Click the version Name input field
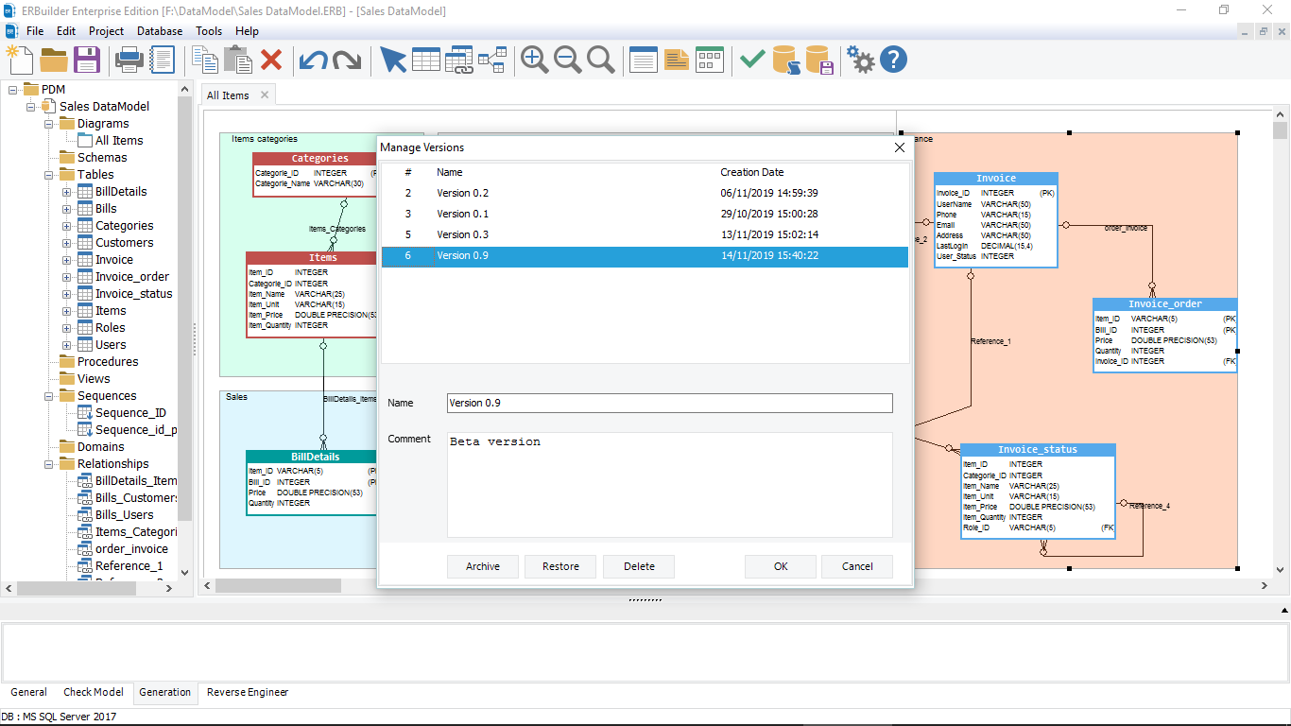This screenshot has height=726, width=1291. tap(669, 403)
